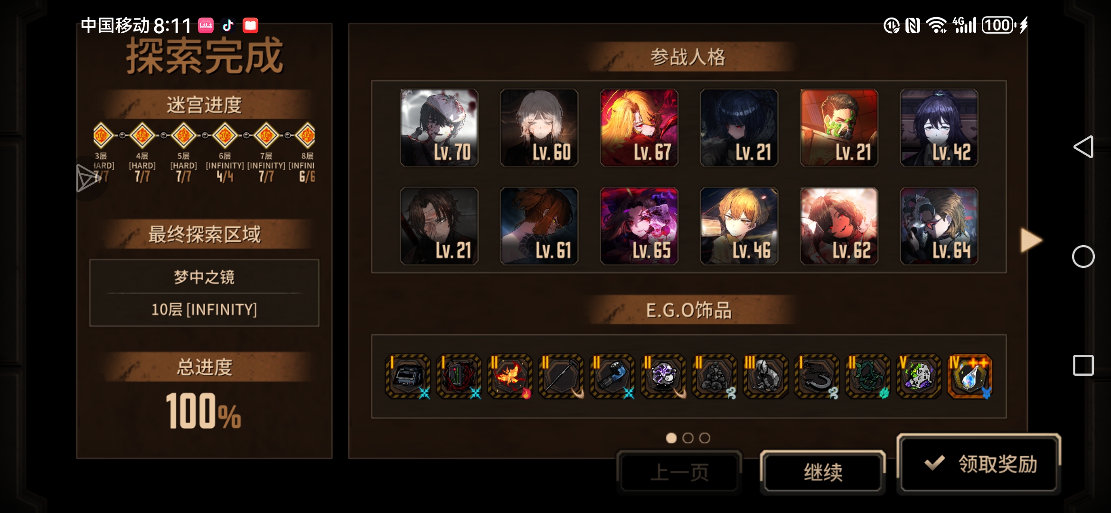The image size is (1111, 513).
Task: Tap the Android back navigation triangle
Action: click(1083, 147)
